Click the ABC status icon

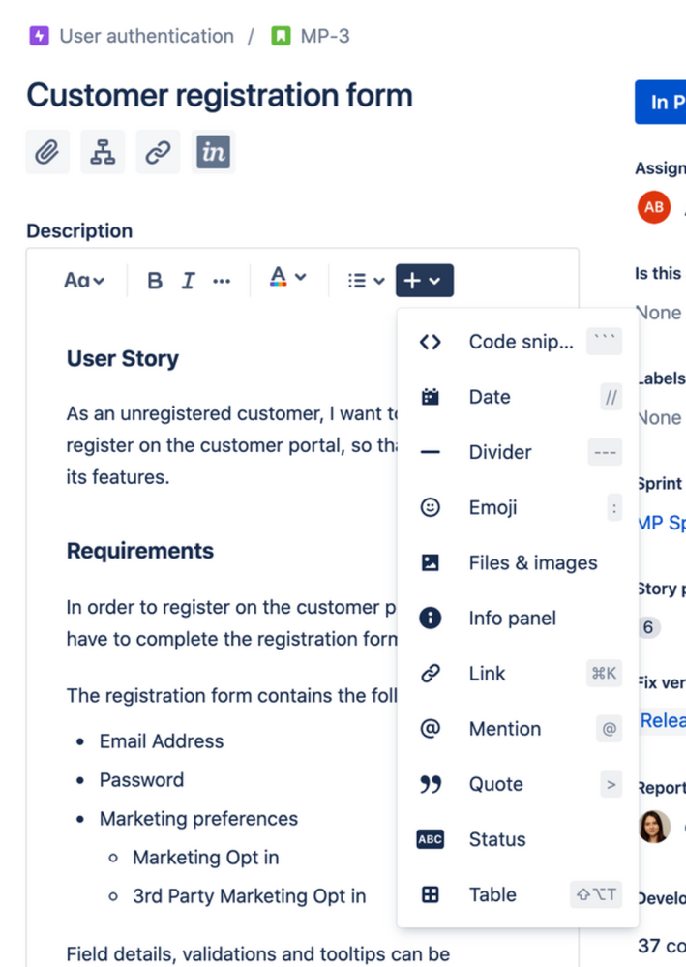tap(431, 839)
